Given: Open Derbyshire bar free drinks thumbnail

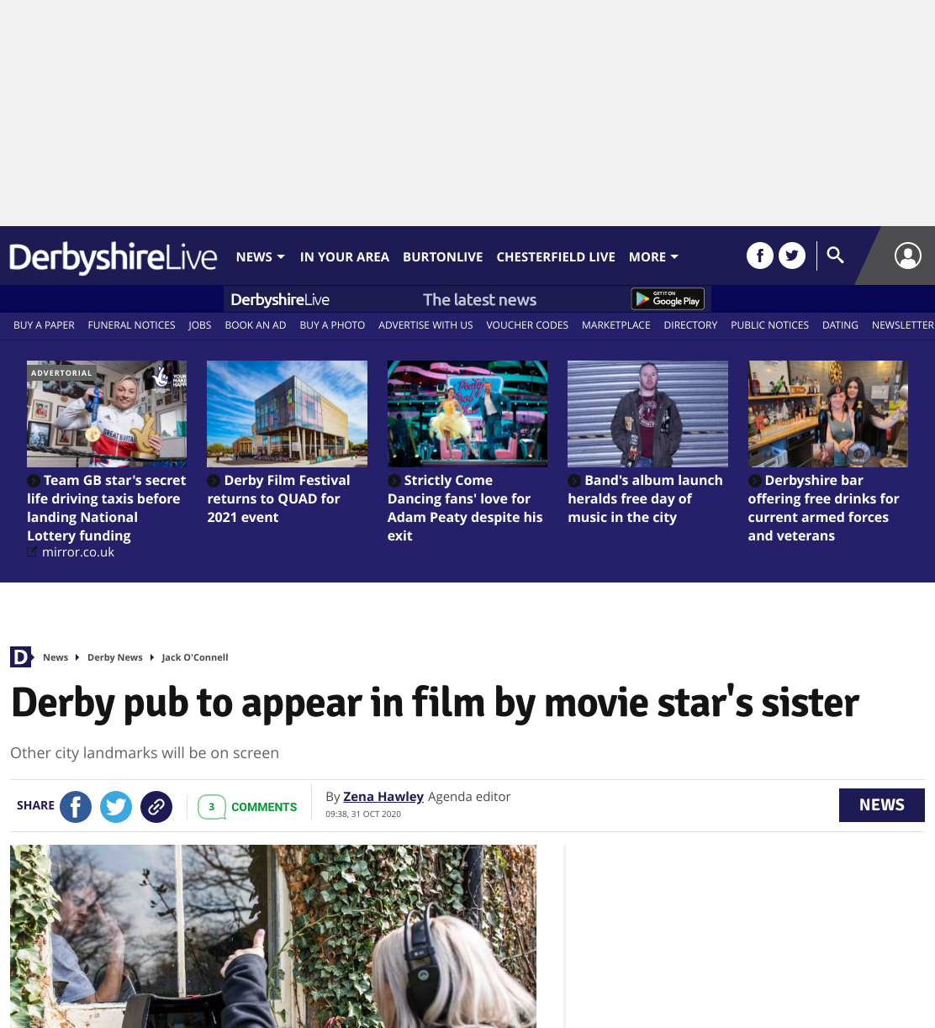Looking at the screenshot, I should [x=828, y=414].
